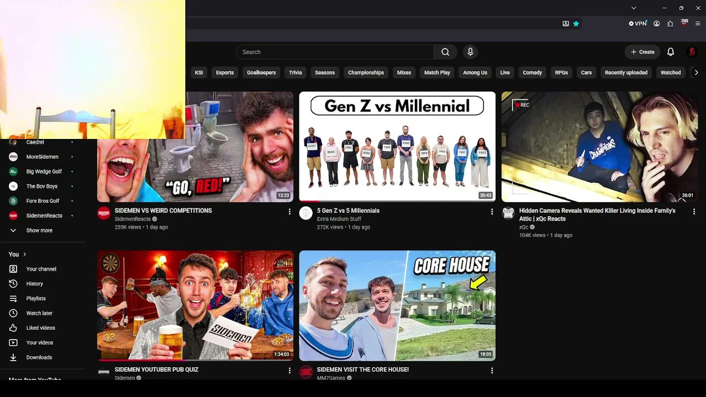Open options menu for Hidden Camera xQc video
The width and height of the screenshot is (706, 397).
[694, 211]
